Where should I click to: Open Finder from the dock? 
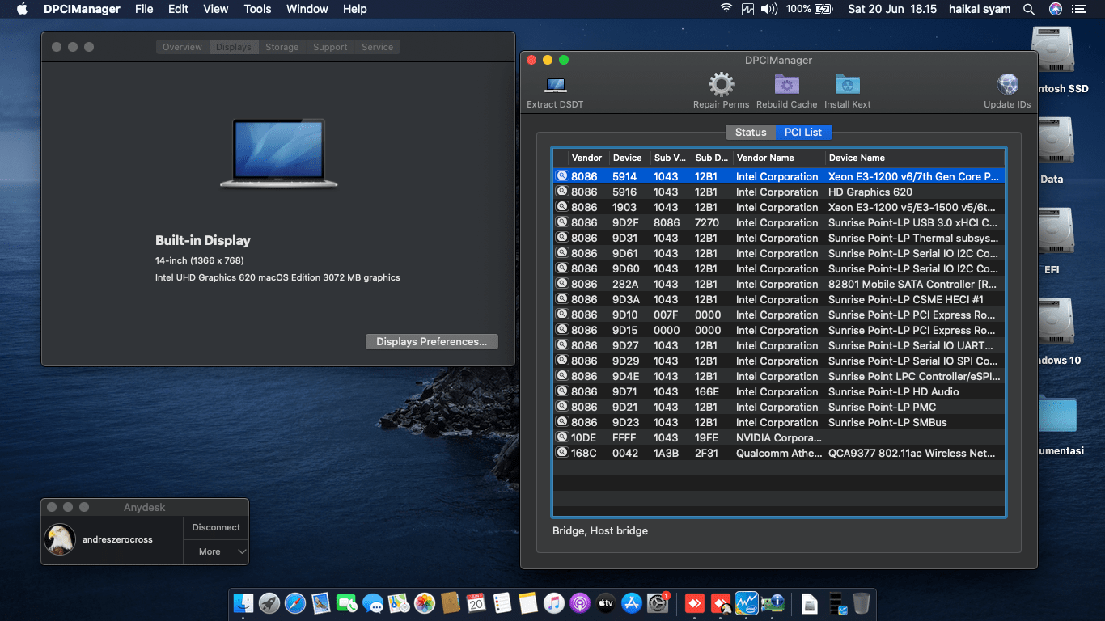pyautogui.click(x=243, y=602)
